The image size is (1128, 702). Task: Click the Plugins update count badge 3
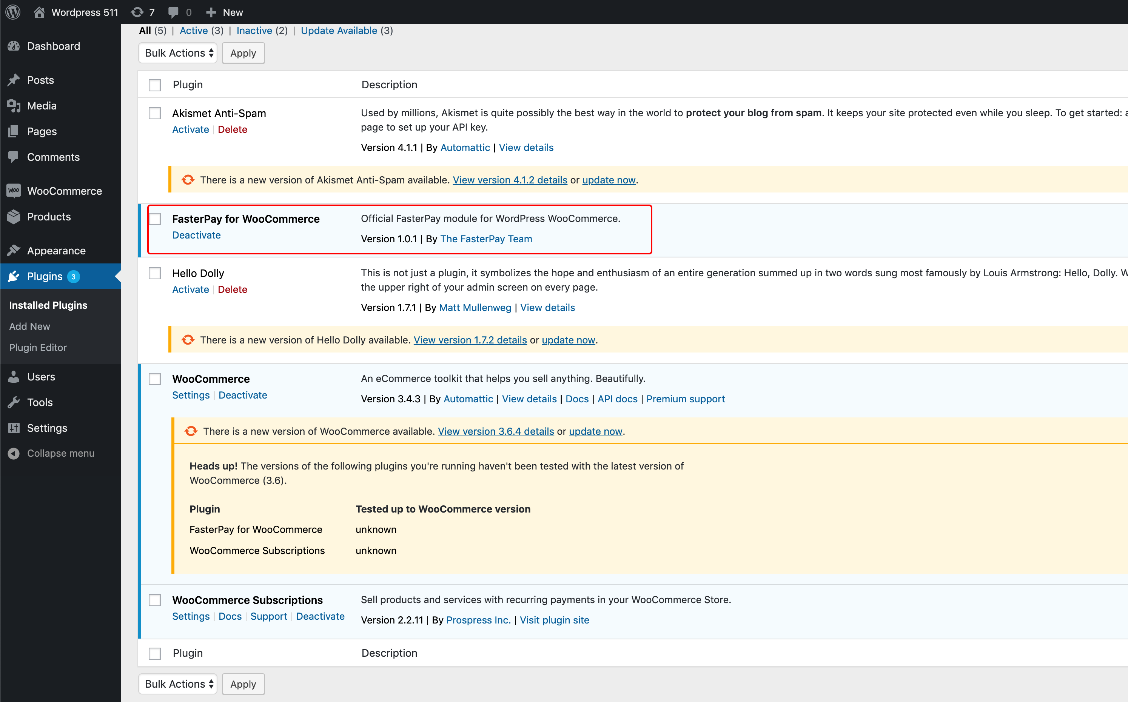73,277
